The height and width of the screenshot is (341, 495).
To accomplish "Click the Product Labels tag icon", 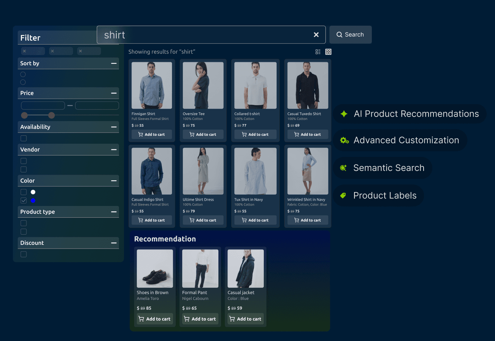I will pos(343,195).
